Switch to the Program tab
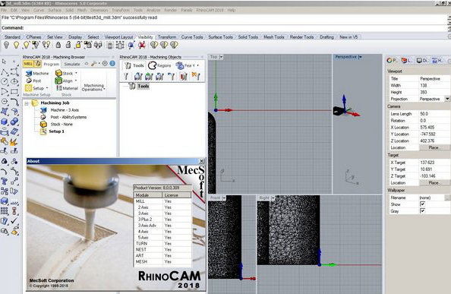 pos(52,64)
